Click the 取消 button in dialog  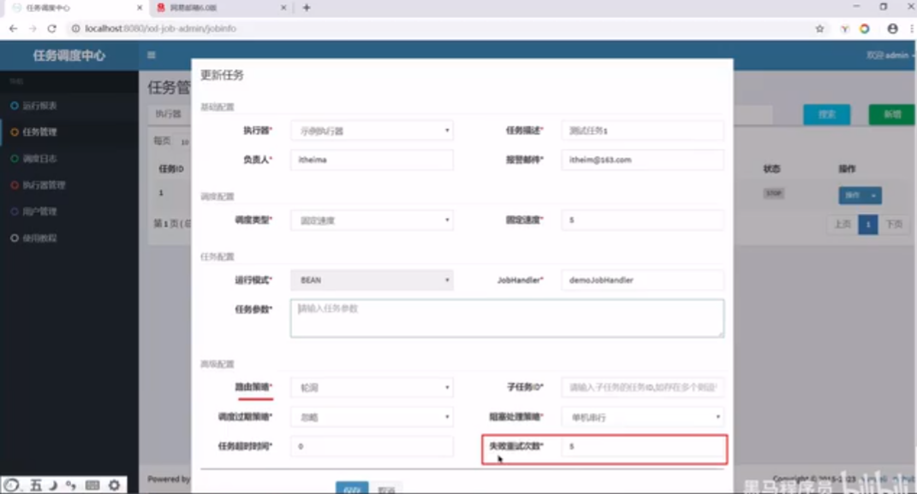[x=386, y=489]
